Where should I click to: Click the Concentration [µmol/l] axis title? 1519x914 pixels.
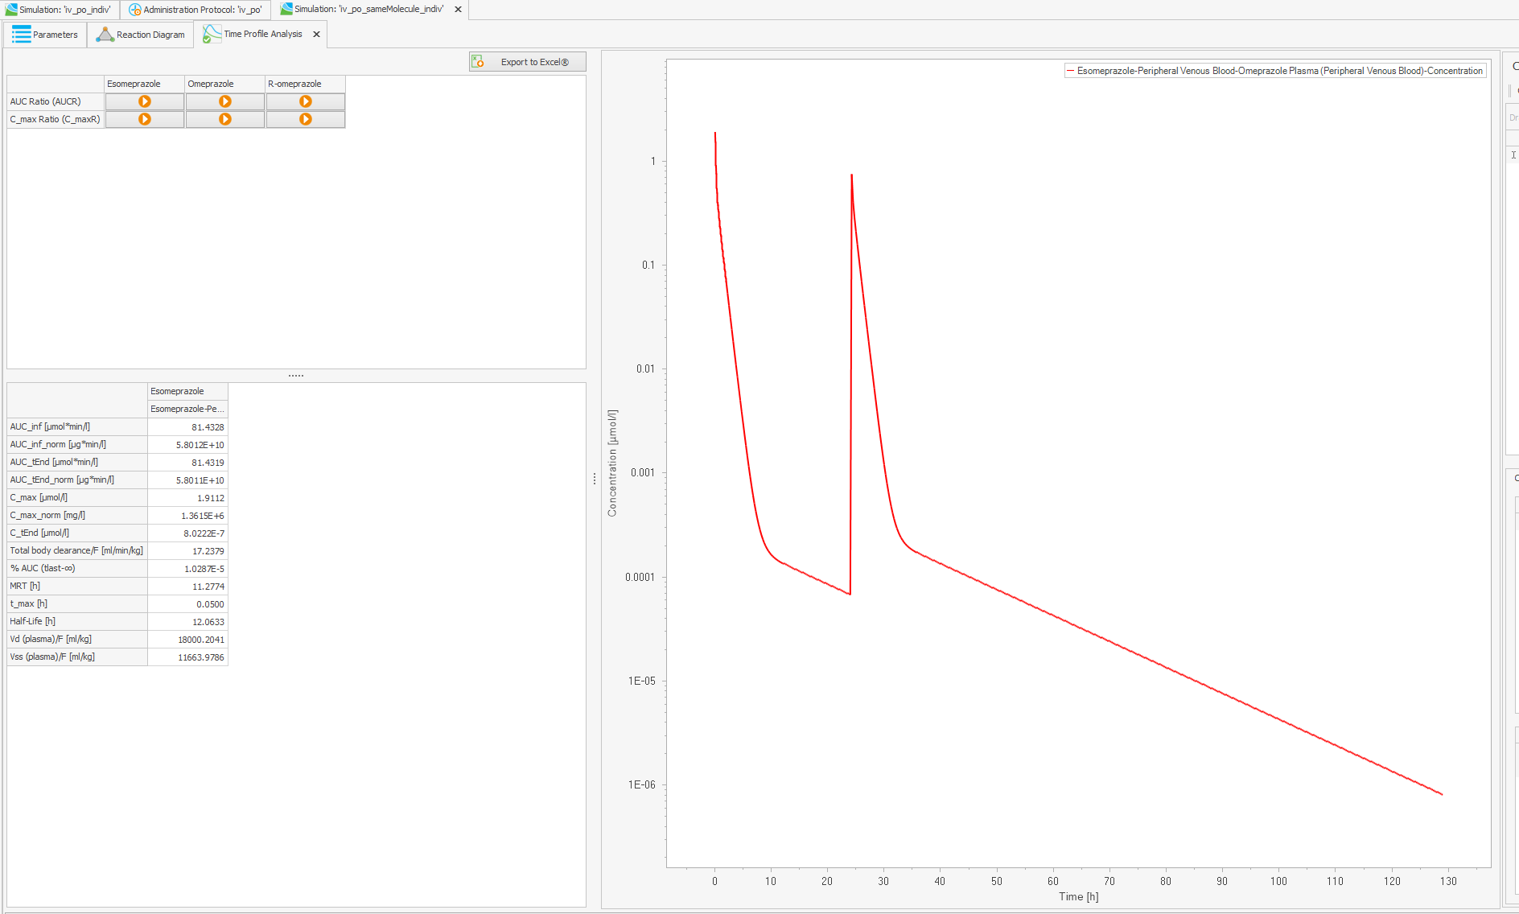(612, 463)
